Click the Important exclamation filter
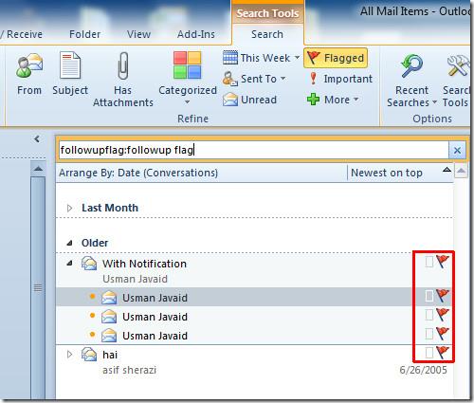 340,79
